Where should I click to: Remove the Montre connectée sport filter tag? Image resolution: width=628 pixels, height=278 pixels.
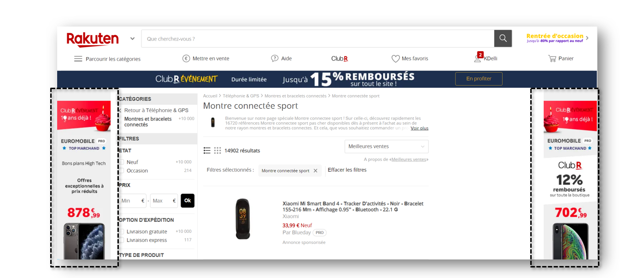pyautogui.click(x=316, y=171)
